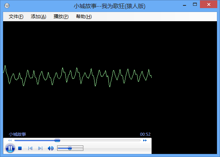Maximize the player window
220x157 pixels.
tap(195, 5)
